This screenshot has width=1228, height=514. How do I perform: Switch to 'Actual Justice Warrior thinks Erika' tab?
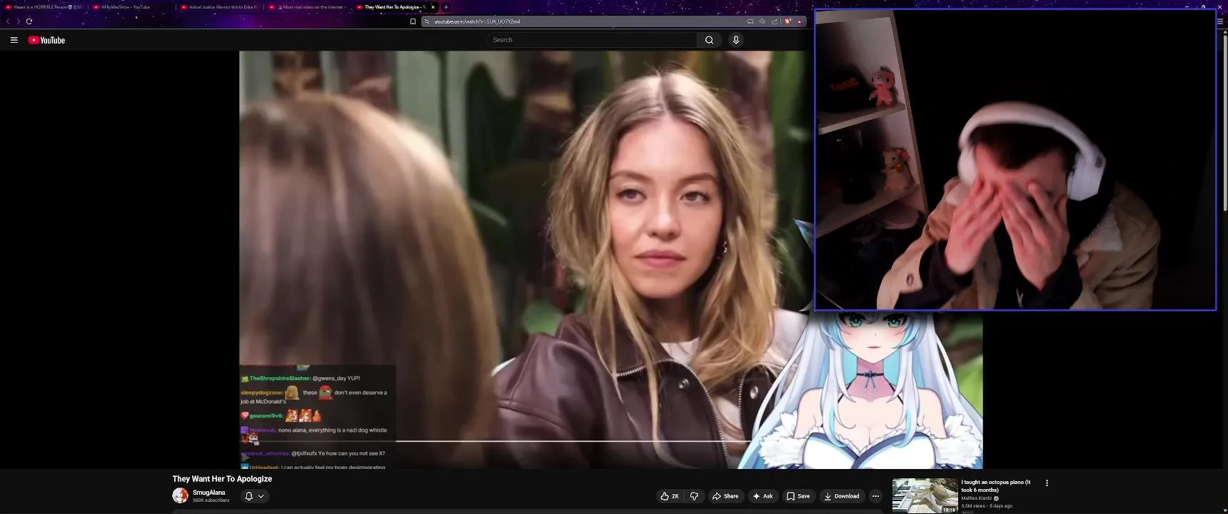[220, 7]
